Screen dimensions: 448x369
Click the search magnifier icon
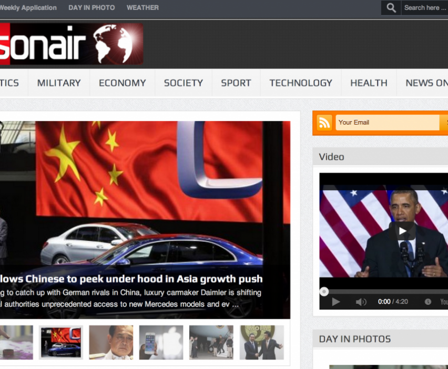coord(391,8)
